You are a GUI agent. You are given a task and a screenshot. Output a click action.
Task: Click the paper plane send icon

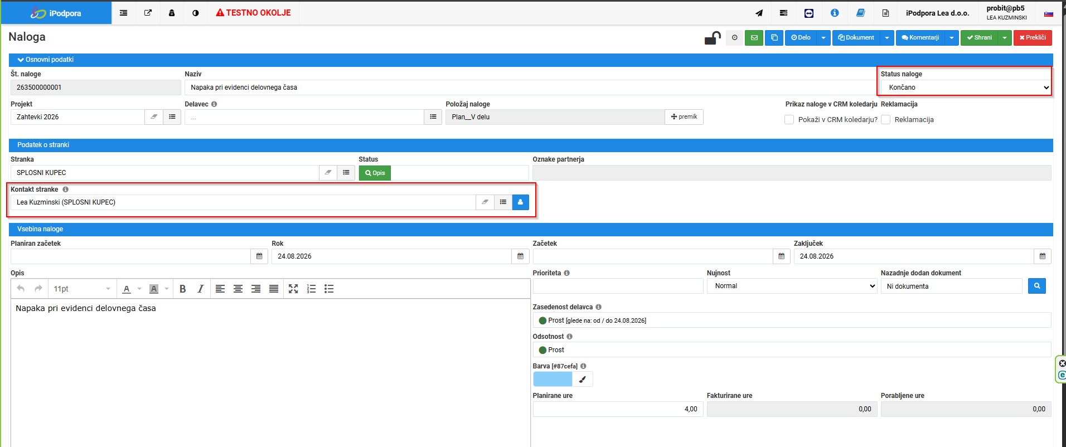(x=759, y=13)
